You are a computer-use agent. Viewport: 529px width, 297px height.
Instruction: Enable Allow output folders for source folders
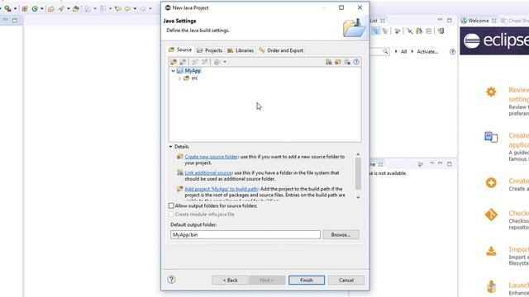tap(171, 205)
